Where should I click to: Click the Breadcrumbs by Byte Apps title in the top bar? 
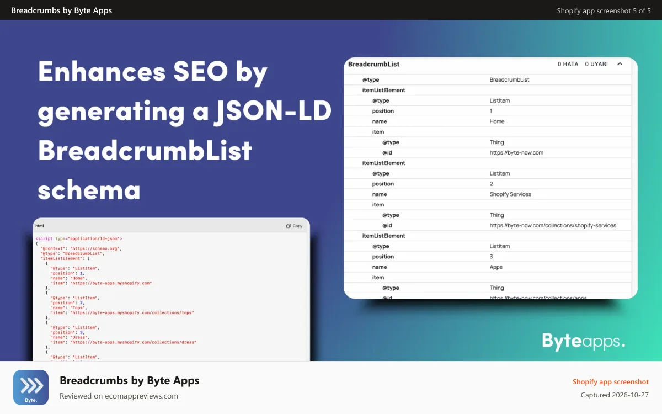click(x=61, y=10)
